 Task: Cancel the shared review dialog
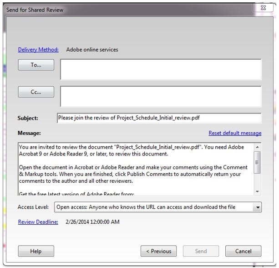point(243,251)
